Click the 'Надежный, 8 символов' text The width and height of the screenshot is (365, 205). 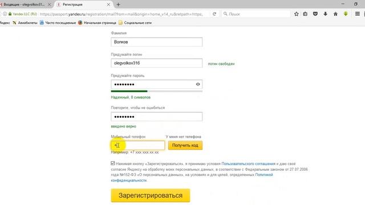(131, 97)
